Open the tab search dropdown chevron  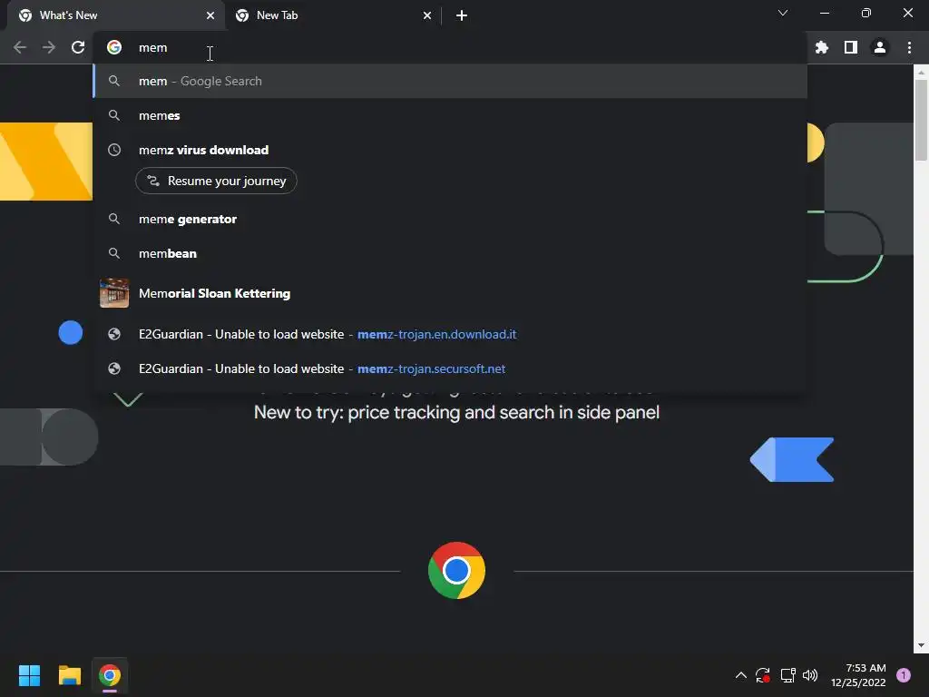[783, 13]
